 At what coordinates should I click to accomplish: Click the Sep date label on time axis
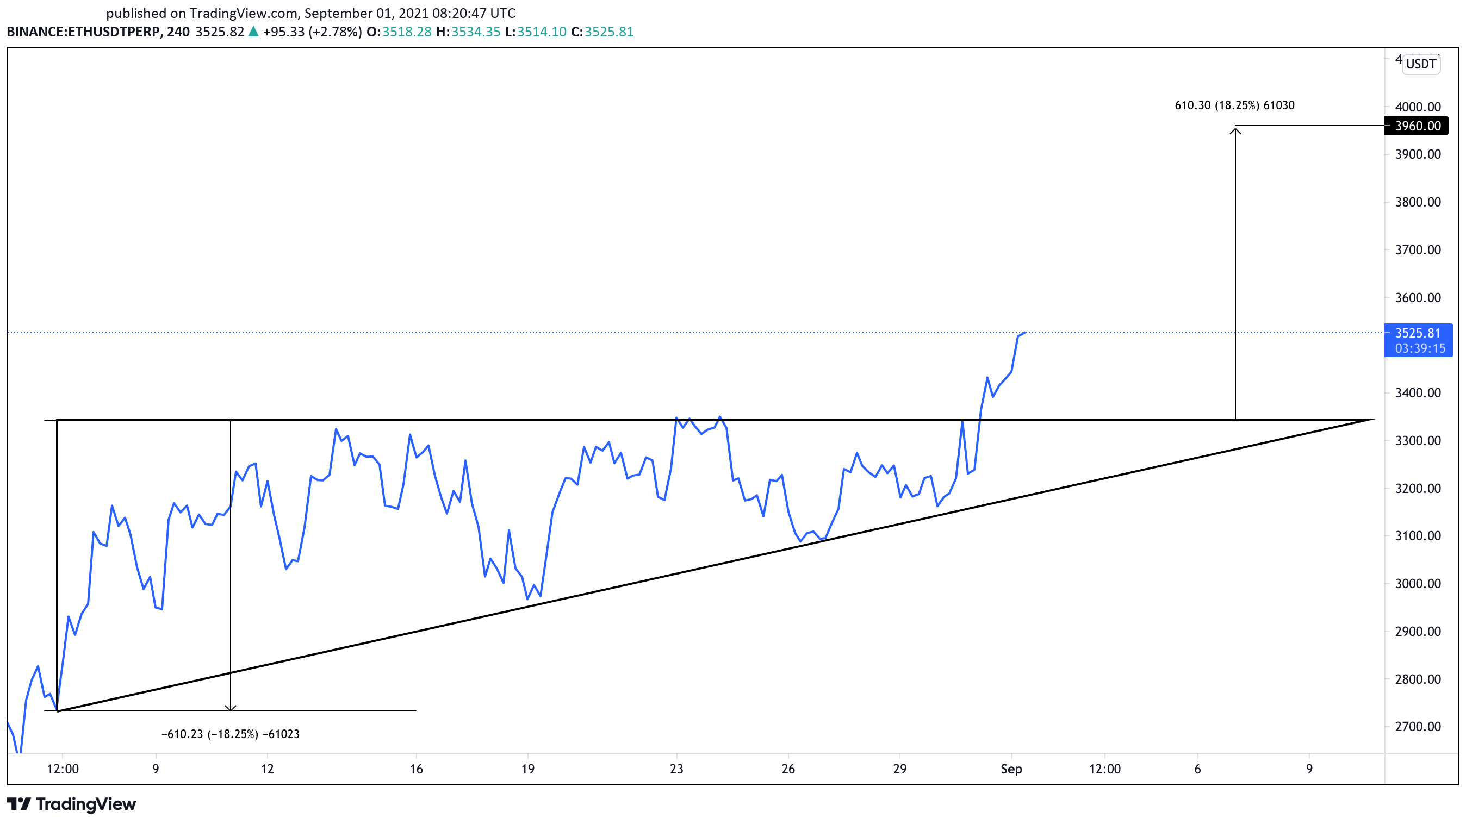pos(1011,770)
